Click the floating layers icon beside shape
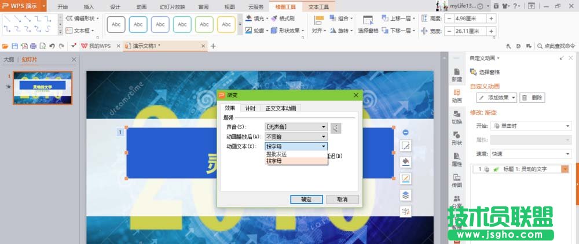Screen dimensions: 579x244 [405, 195]
